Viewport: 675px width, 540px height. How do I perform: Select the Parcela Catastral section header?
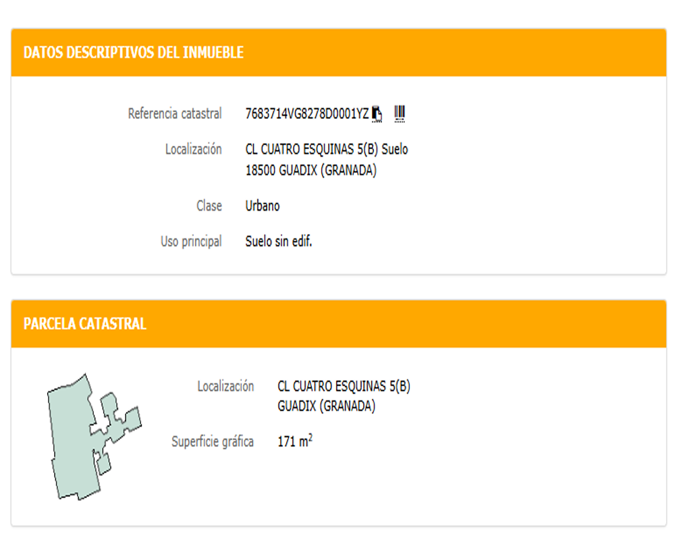pos(85,324)
